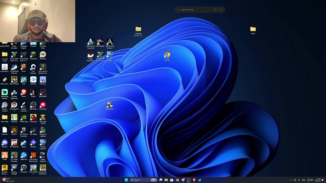
Task: Open OBS Studio desktop shortcut
Action: (x=33, y=106)
